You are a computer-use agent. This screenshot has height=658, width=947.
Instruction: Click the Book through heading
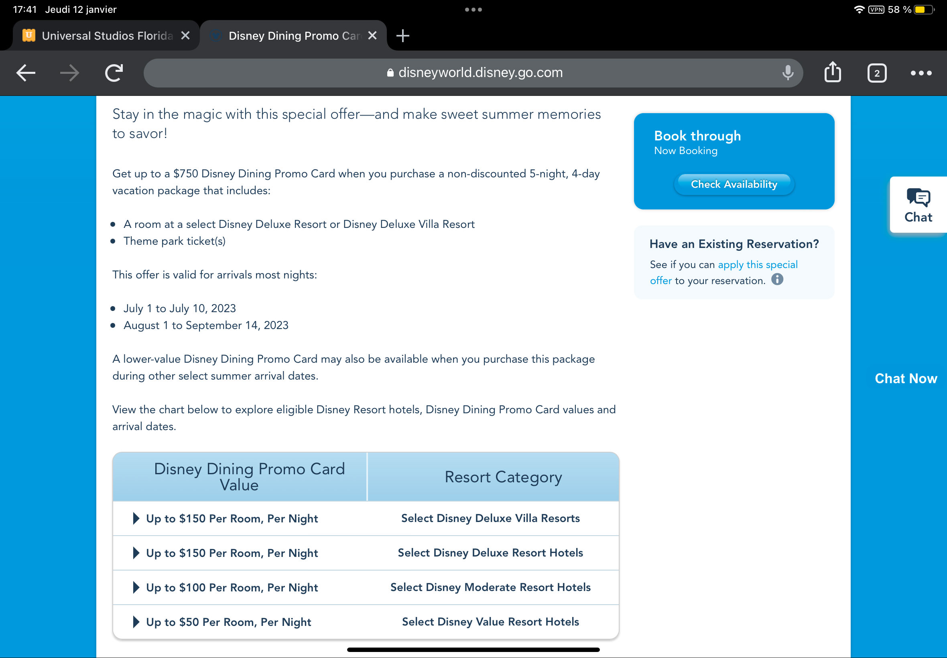[697, 136]
